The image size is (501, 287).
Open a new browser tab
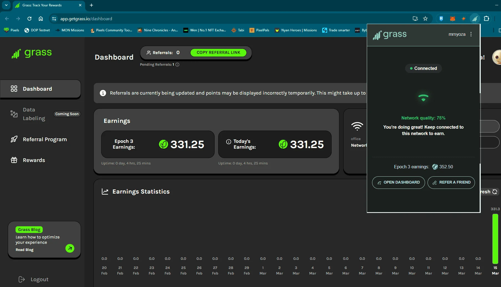tap(91, 5)
